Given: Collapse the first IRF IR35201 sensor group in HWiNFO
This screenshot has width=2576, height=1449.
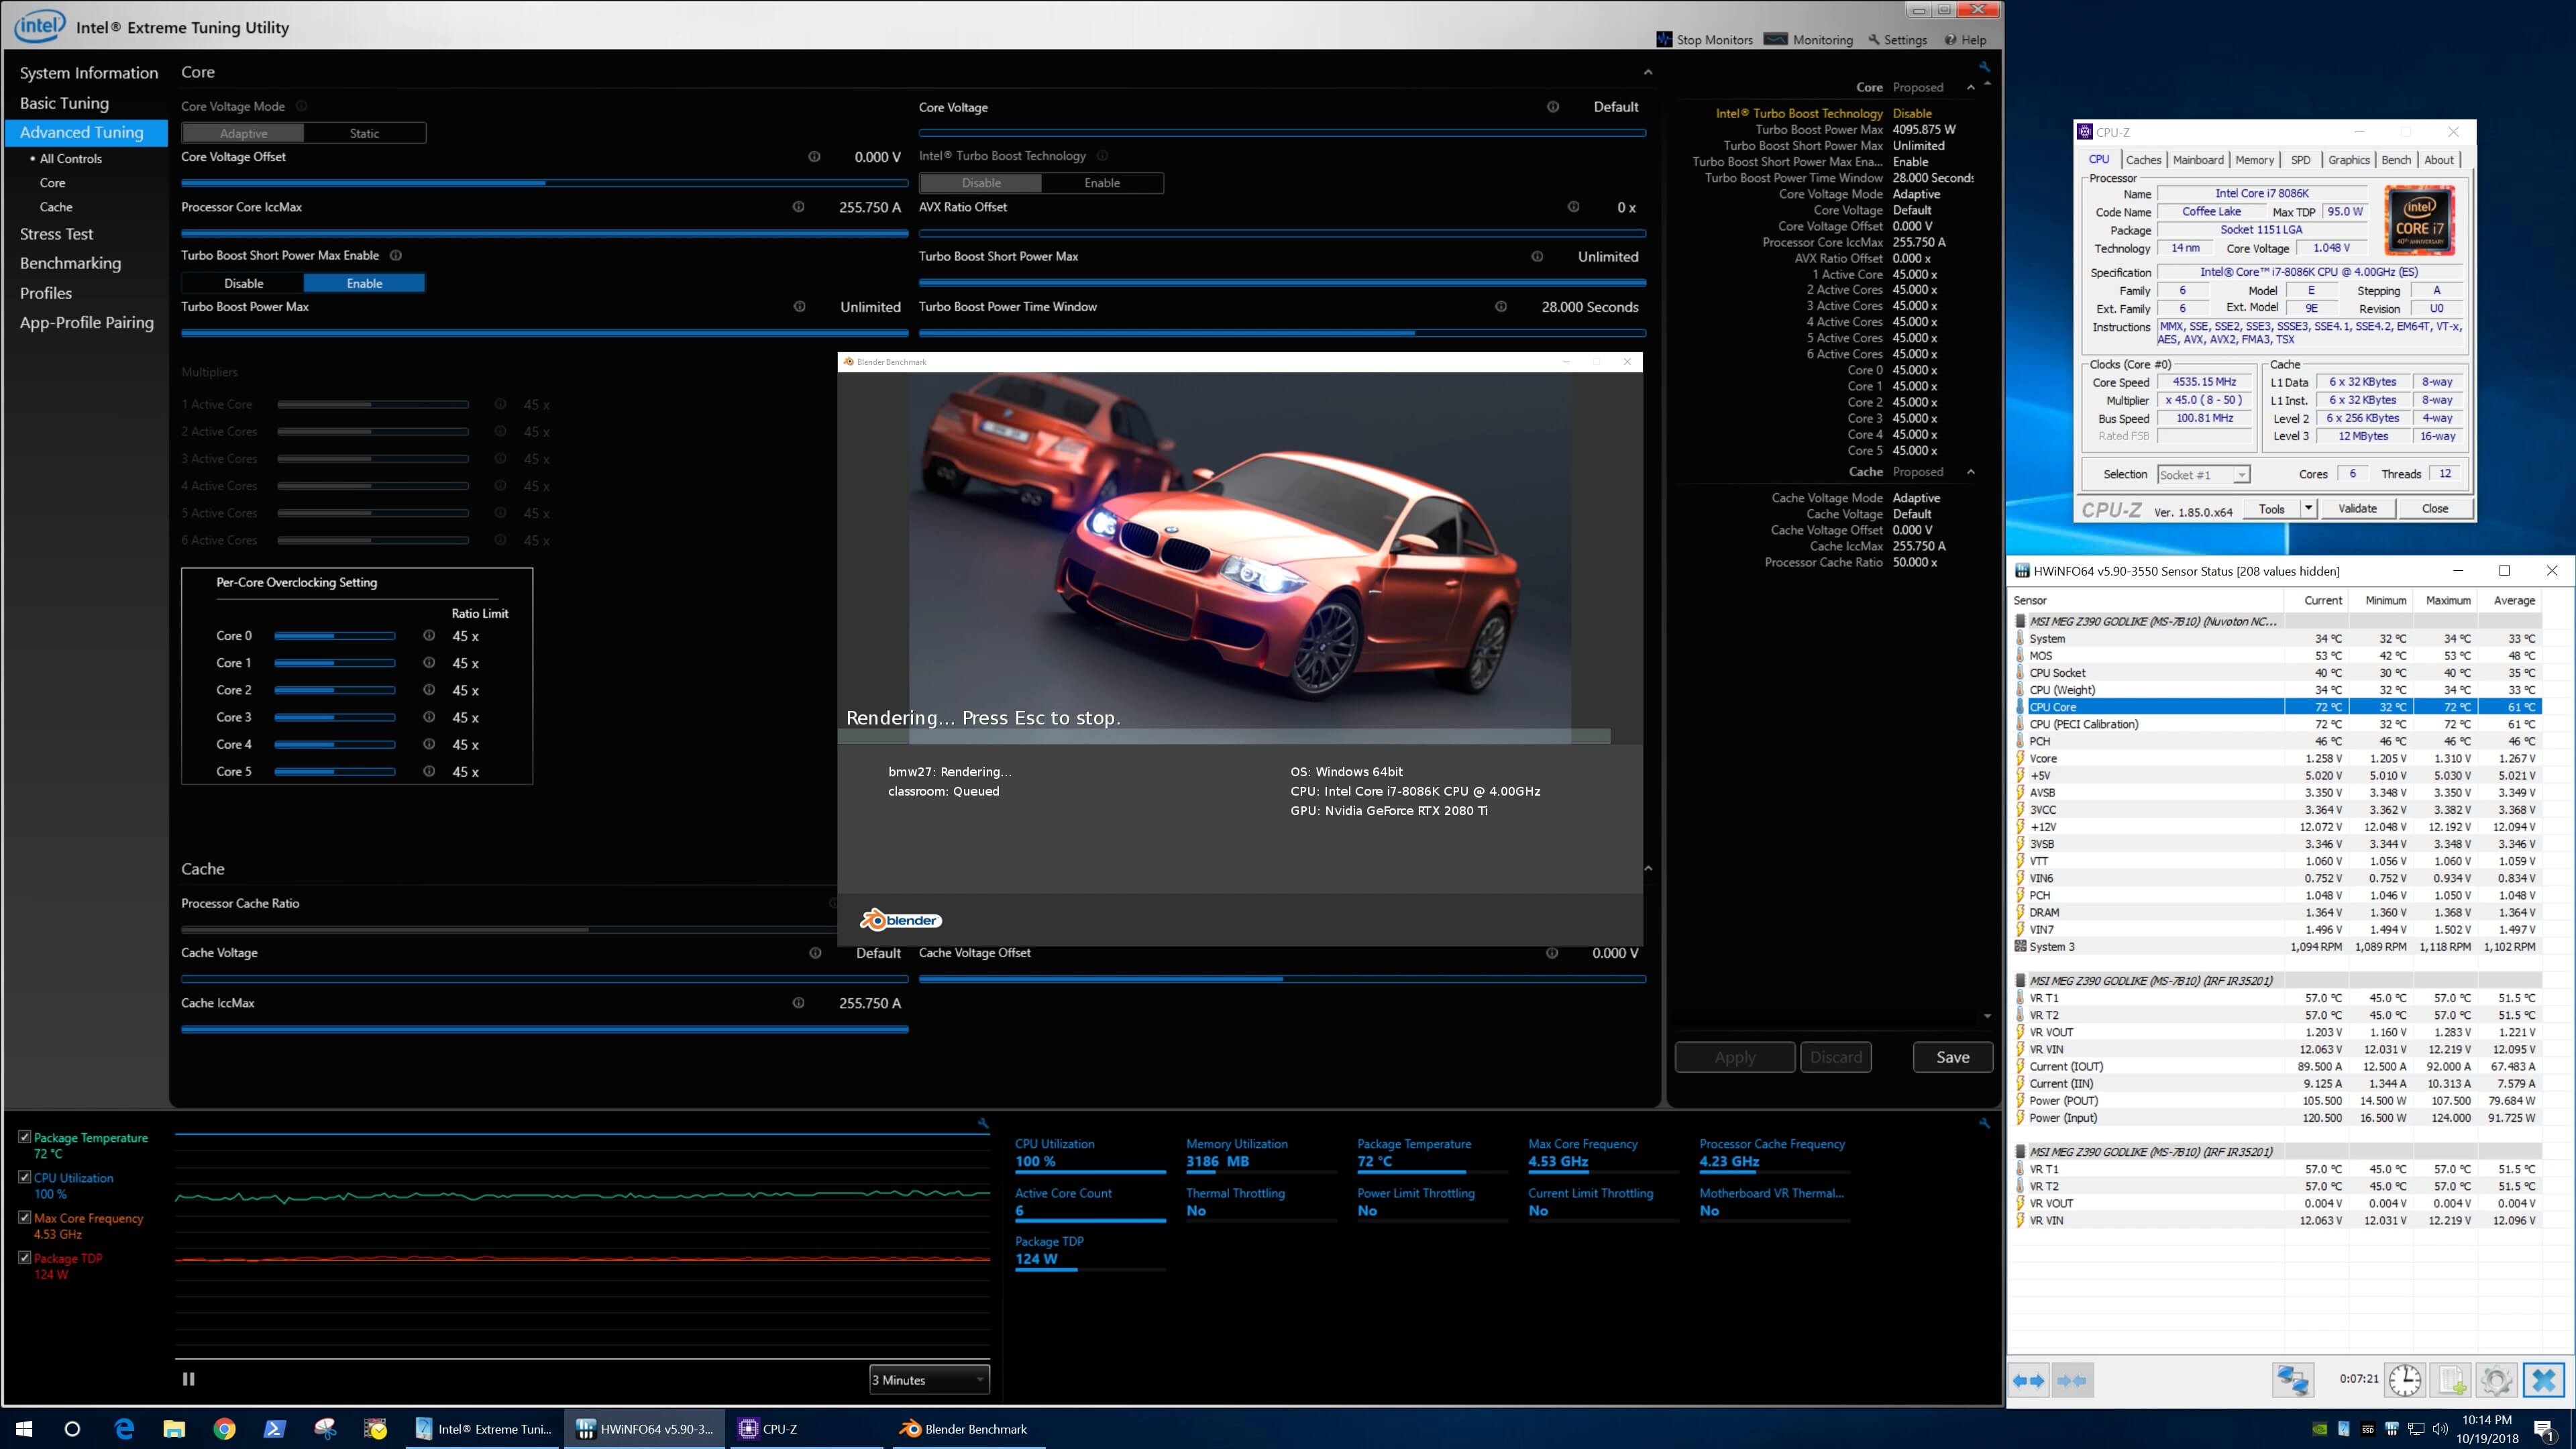Looking at the screenshot, I should pos(2020,980).
